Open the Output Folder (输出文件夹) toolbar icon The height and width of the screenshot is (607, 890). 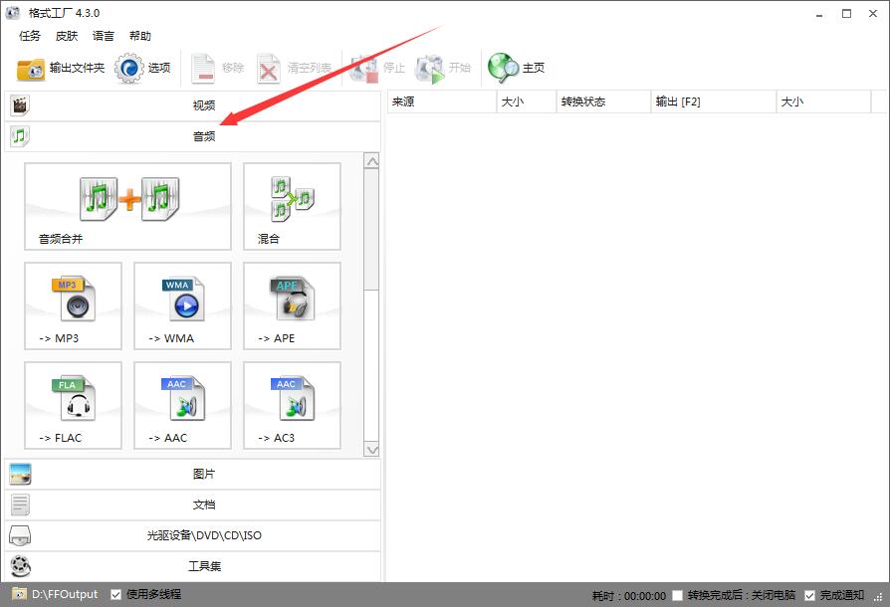click(31, 69)
